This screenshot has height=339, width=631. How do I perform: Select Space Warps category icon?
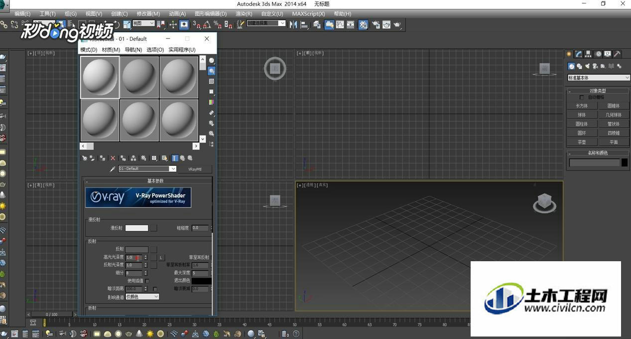[611, 66]
